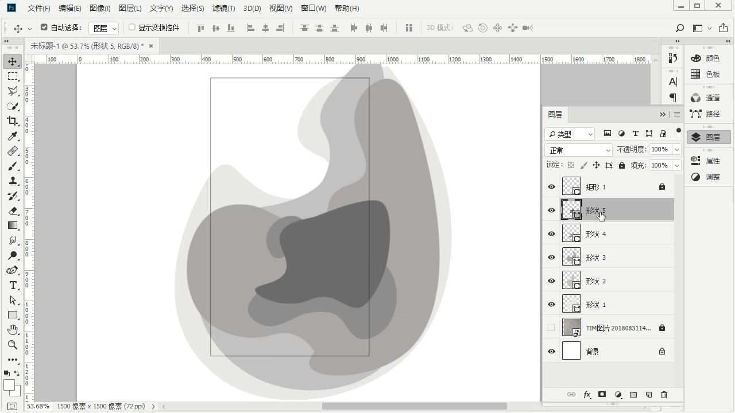This screenshot has height=413, width=735.
Task: Open the layer style fx menu
Action: tap(587, 395)
